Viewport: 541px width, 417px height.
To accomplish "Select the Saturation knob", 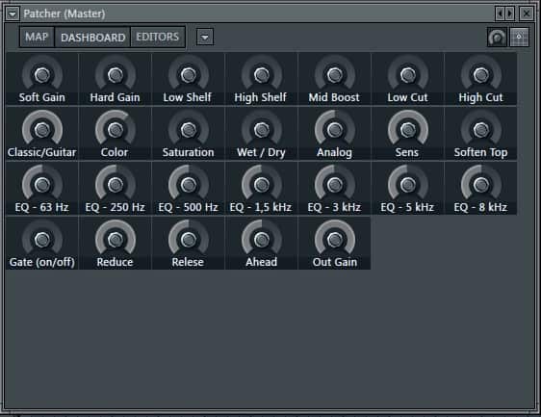I will coord(189,129).
